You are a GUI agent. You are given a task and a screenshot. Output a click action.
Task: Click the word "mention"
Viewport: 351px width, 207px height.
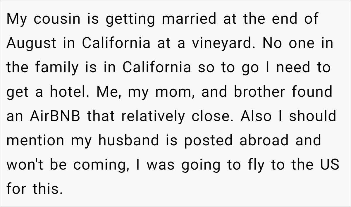(35, 141)
